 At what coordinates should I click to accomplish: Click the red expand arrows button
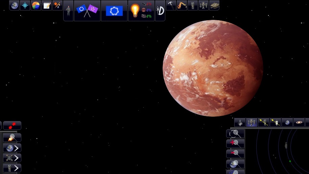pyautogui.click(x=12, y=125)
